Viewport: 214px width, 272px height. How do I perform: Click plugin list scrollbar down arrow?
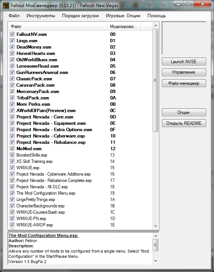[x=156, y=226]
